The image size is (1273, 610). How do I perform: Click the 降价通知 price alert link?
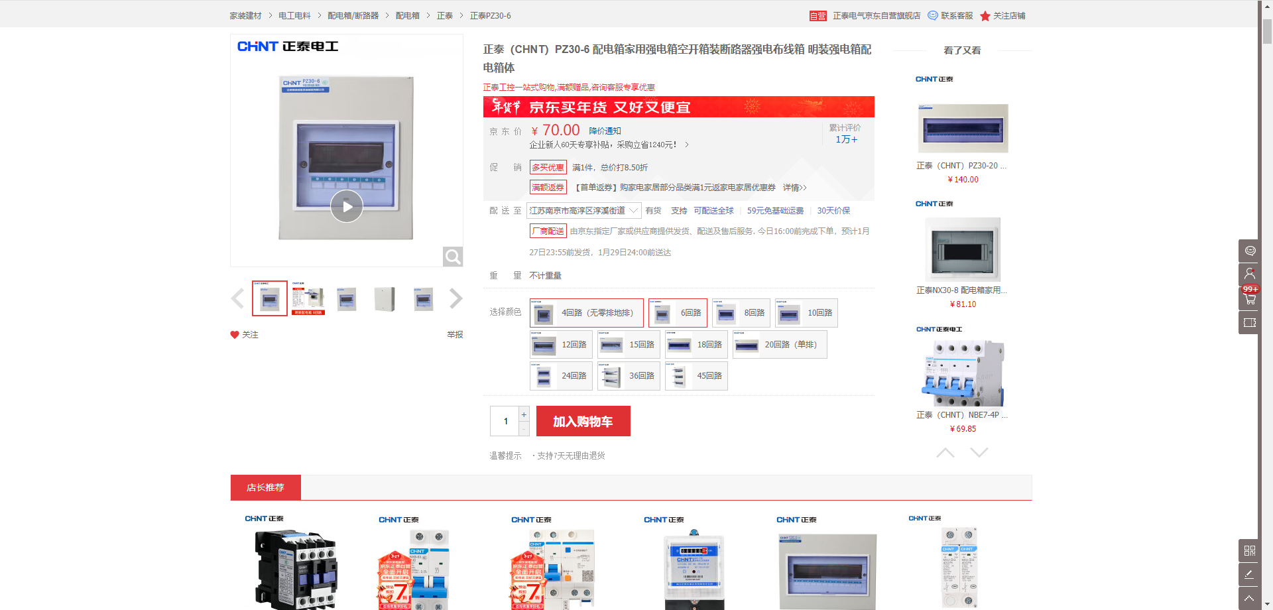pos(605,131)
